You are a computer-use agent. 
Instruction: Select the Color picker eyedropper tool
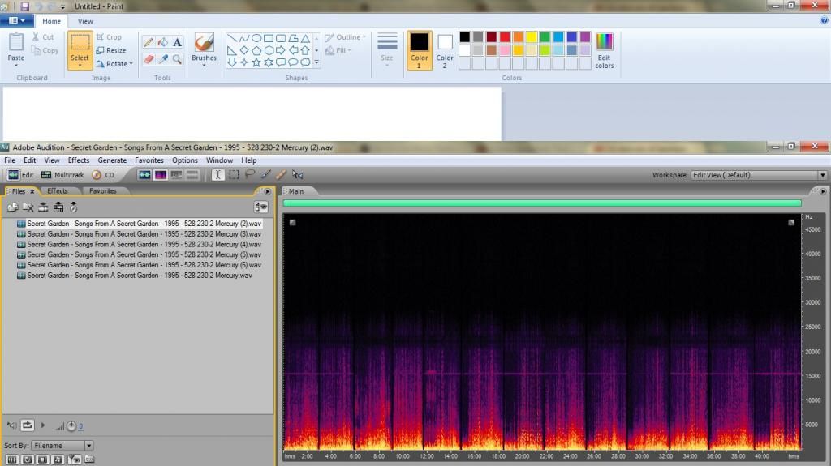click(162, 59)
